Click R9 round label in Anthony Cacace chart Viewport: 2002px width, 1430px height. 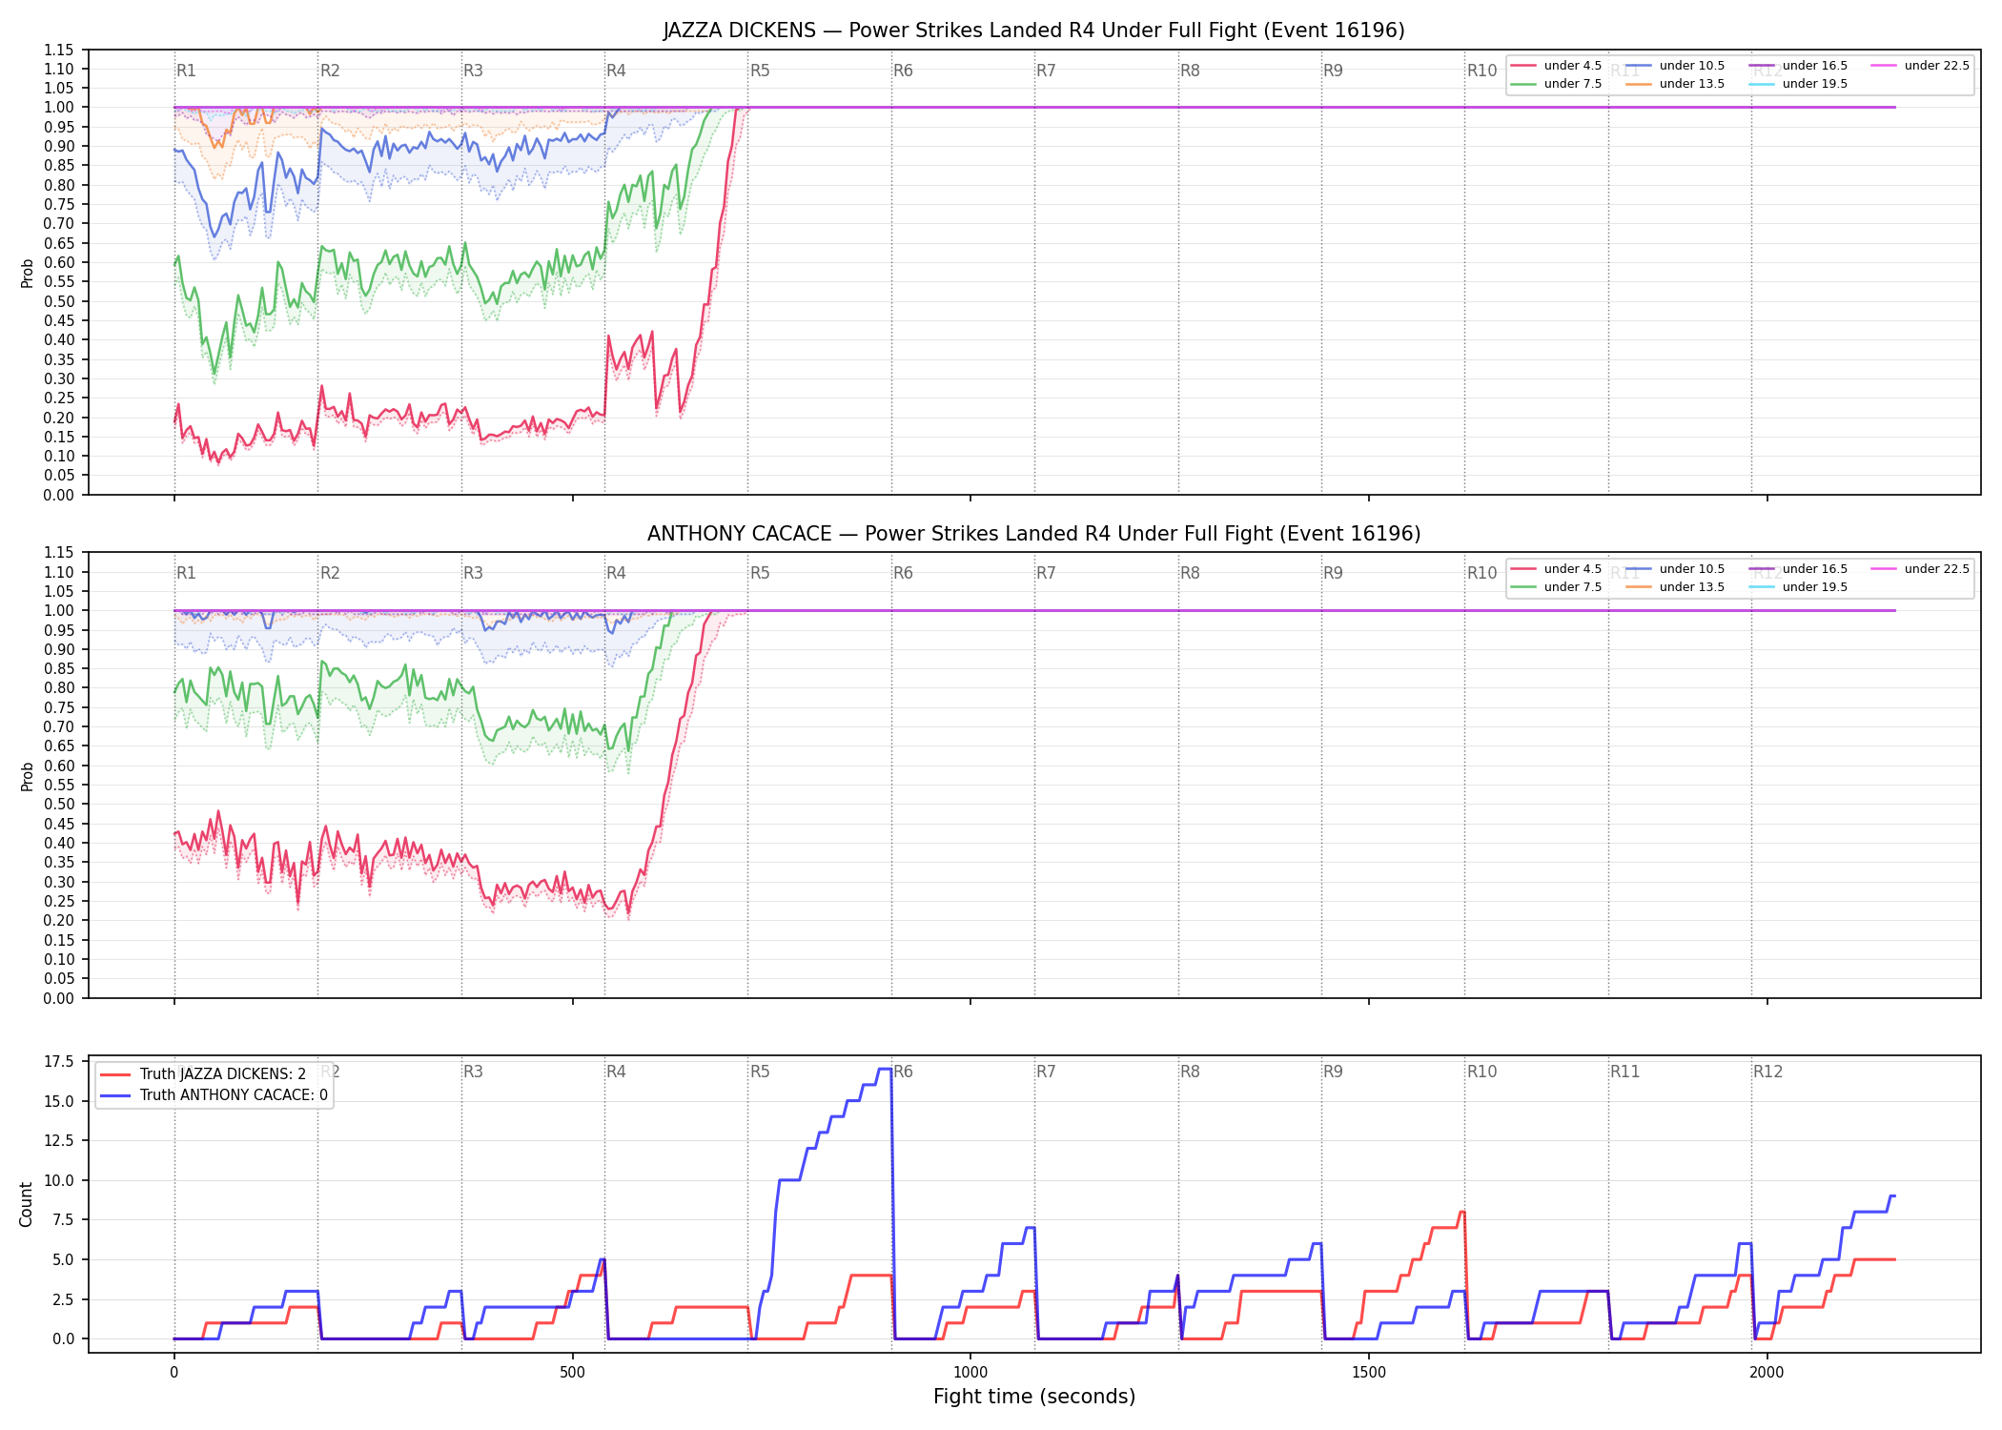click(x=1333, y=573)
